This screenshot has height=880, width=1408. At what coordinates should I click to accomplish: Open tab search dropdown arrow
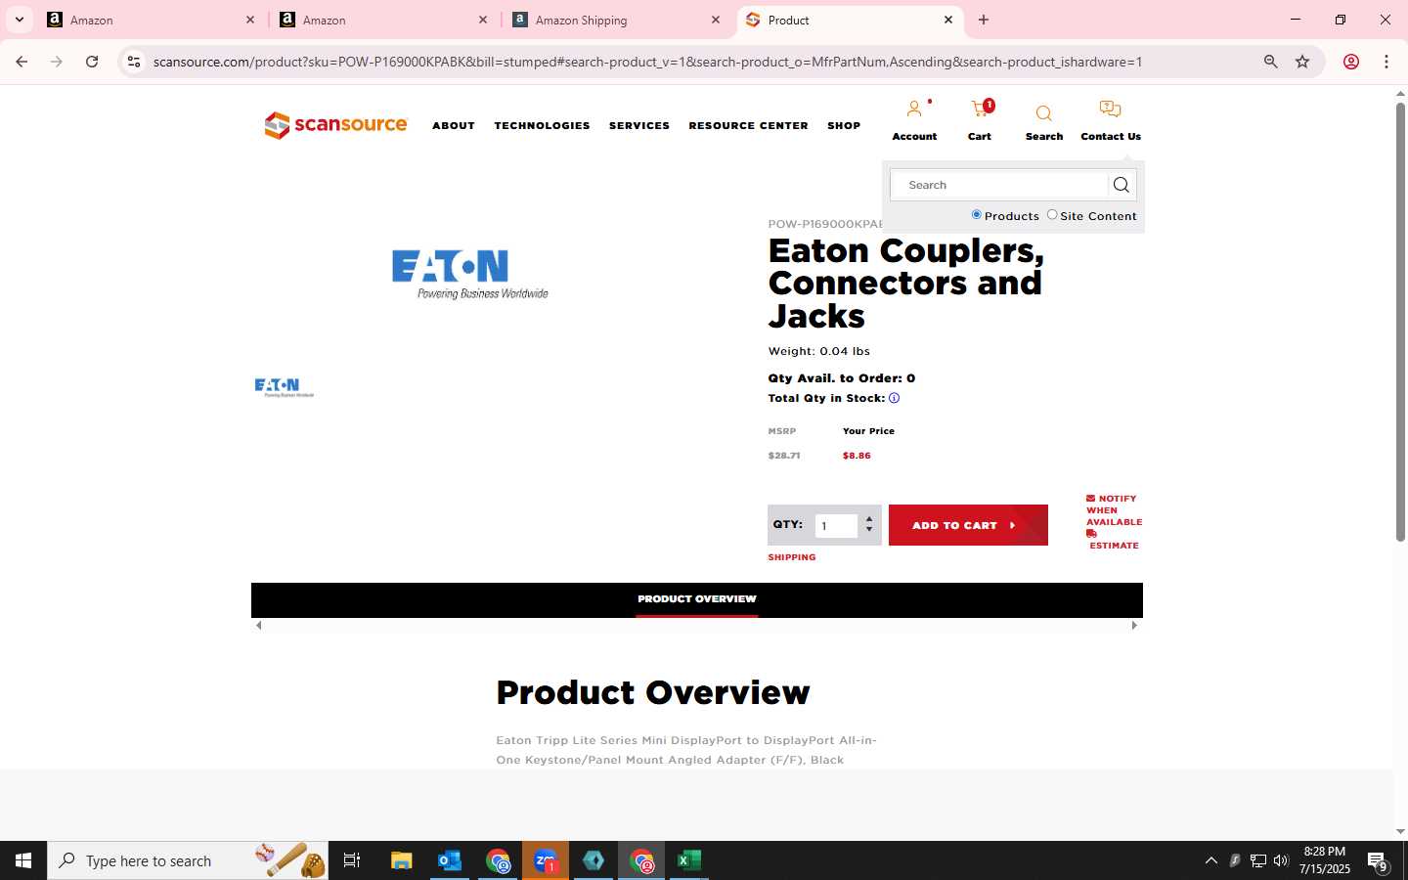[19, 20]
